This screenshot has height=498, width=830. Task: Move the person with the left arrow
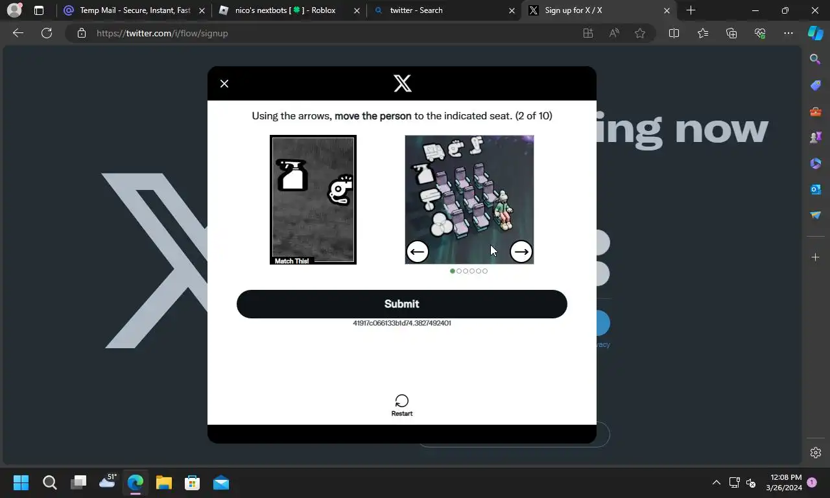[418, 252]
